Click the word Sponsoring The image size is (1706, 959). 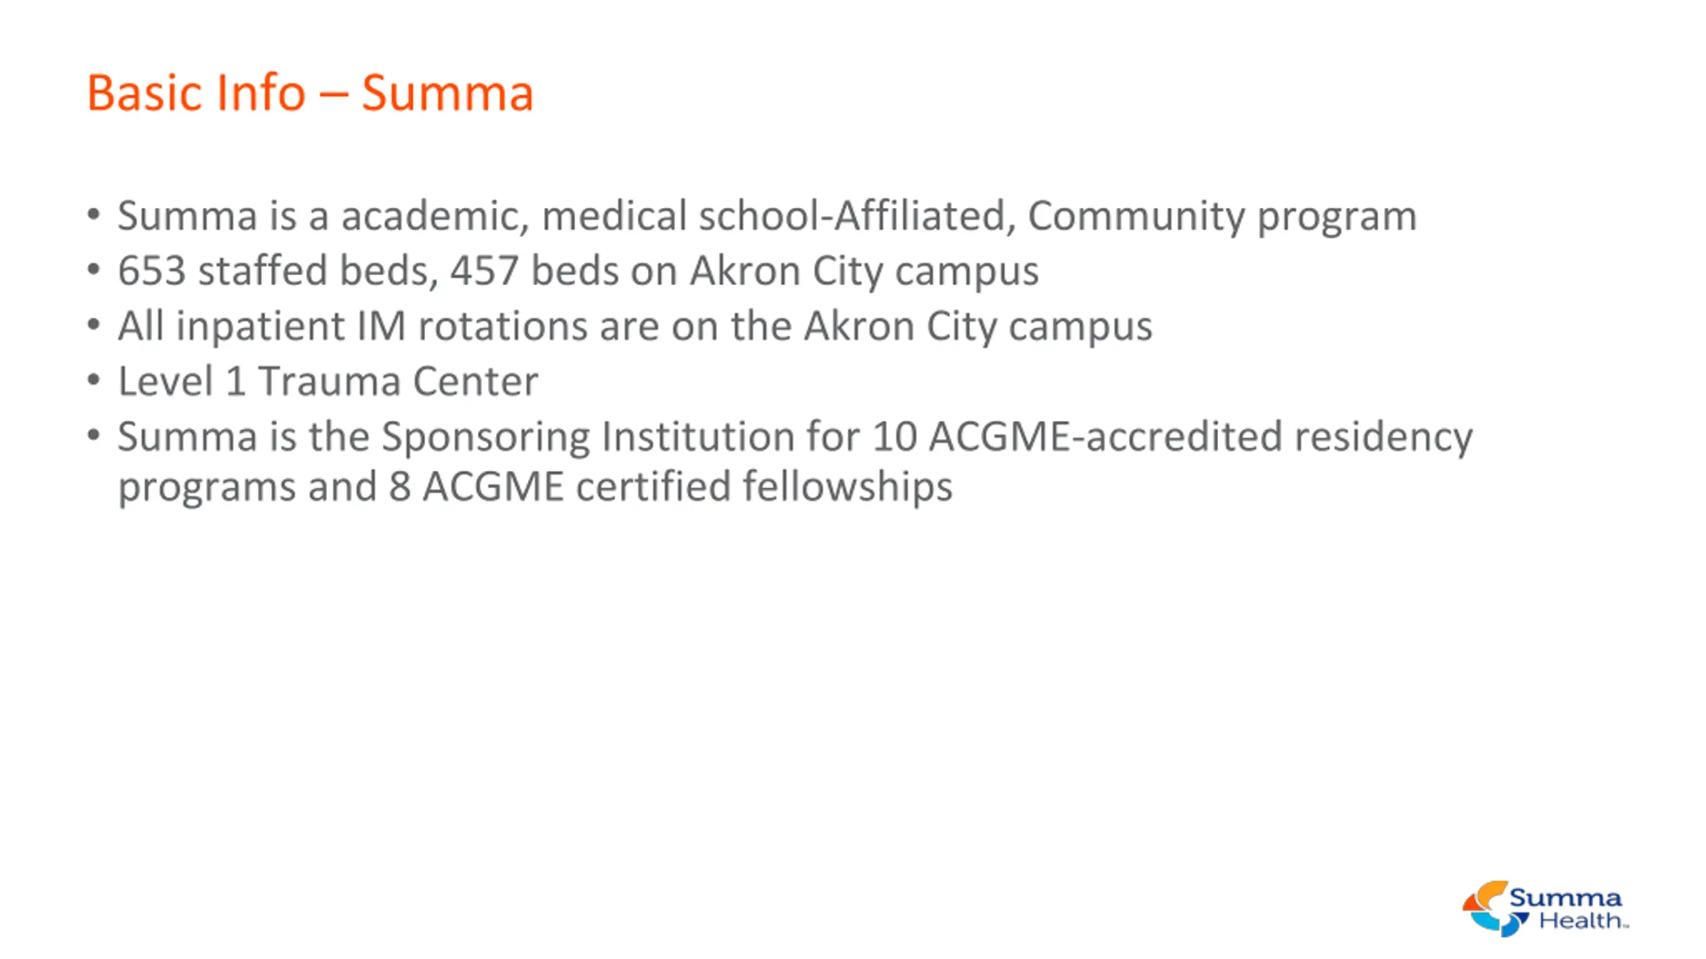coord(485,437)
